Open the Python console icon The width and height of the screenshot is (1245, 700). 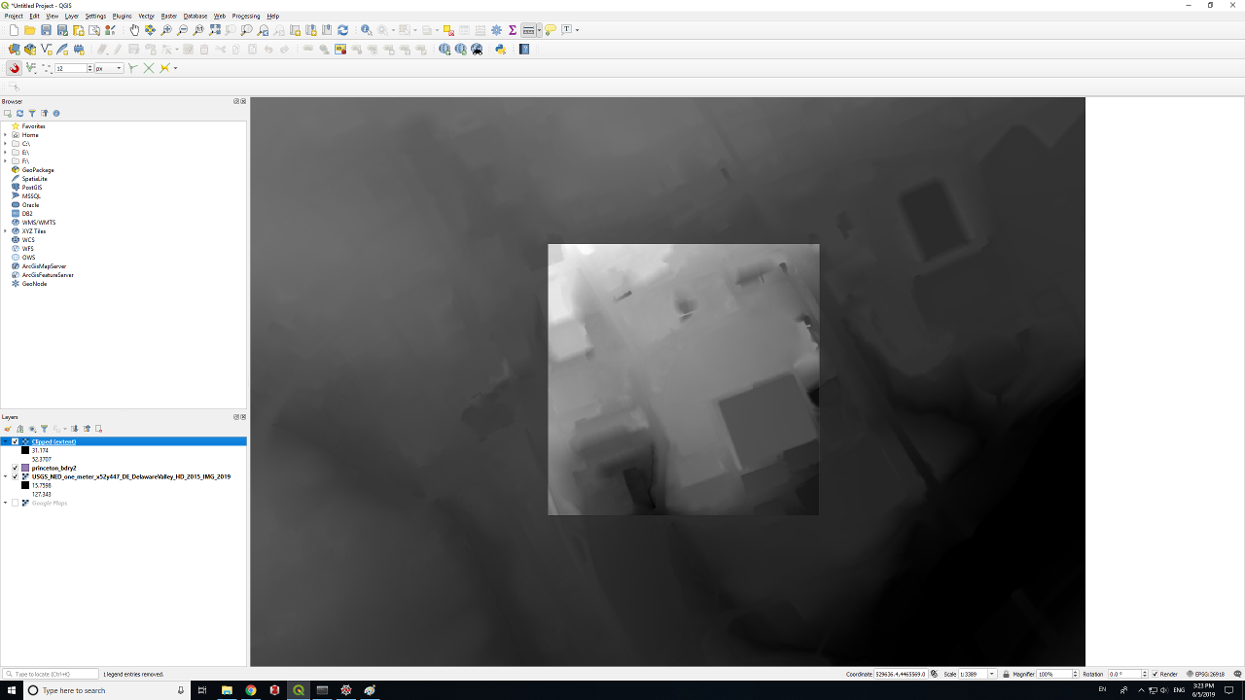(500, 50)
